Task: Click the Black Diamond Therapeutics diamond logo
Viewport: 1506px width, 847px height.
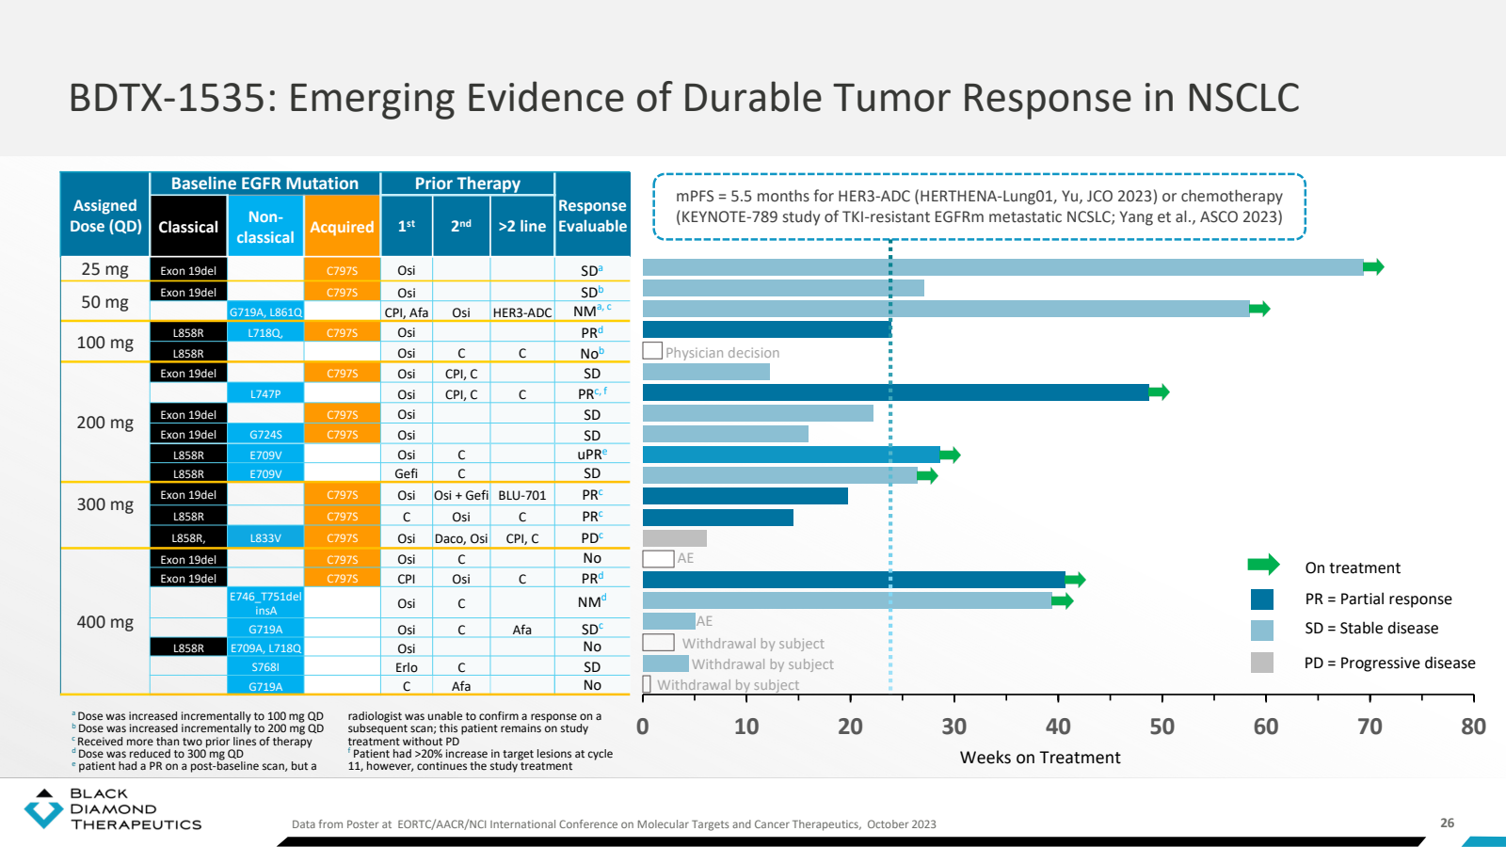Action: [43, 808]
